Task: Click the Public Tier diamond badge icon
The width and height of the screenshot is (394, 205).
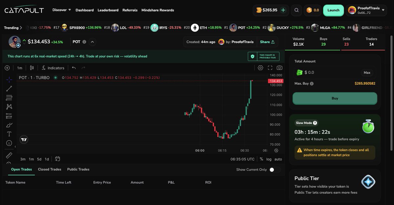Action: (368, 182)
